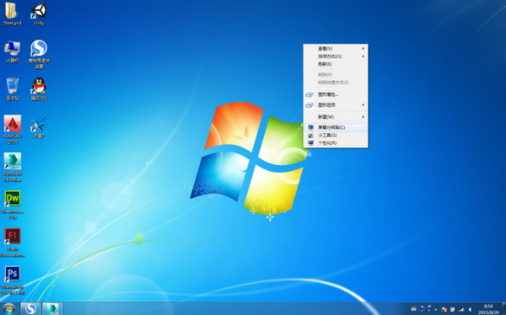Select the Tencent QQ penguin icon

pos(39,89)
